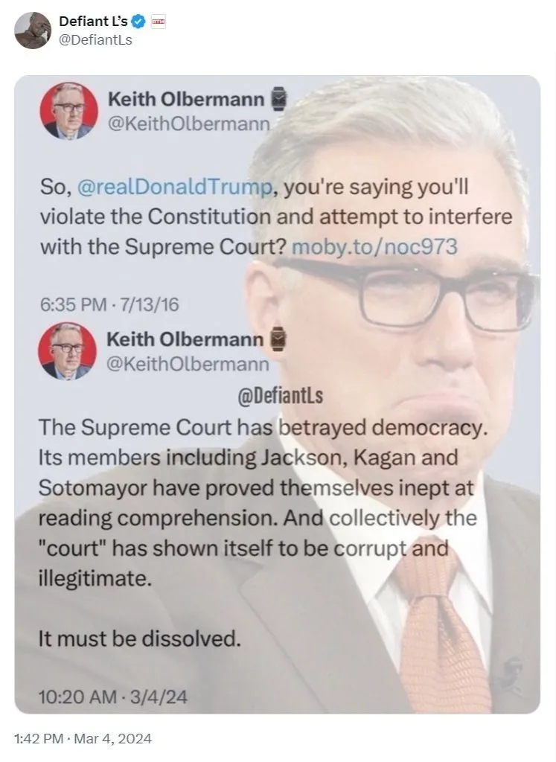Click the watch emoji beside top Keith Olbermann
556x762 pixels.
278,99
